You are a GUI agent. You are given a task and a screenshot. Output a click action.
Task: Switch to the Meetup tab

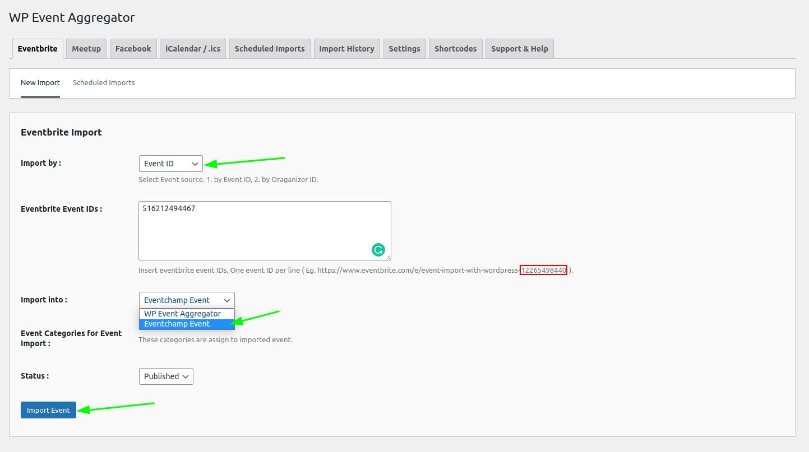(86, 49)
